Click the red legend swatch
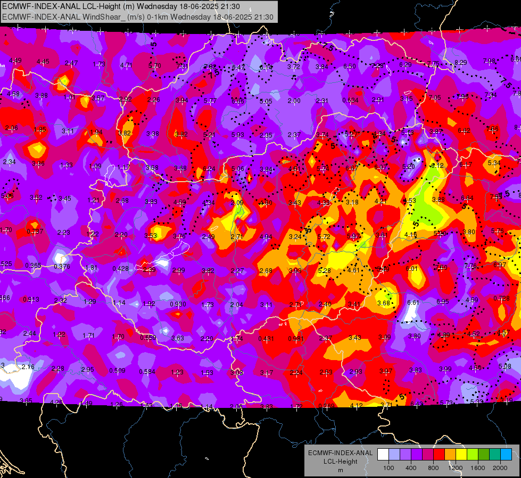 pos(439,454)
